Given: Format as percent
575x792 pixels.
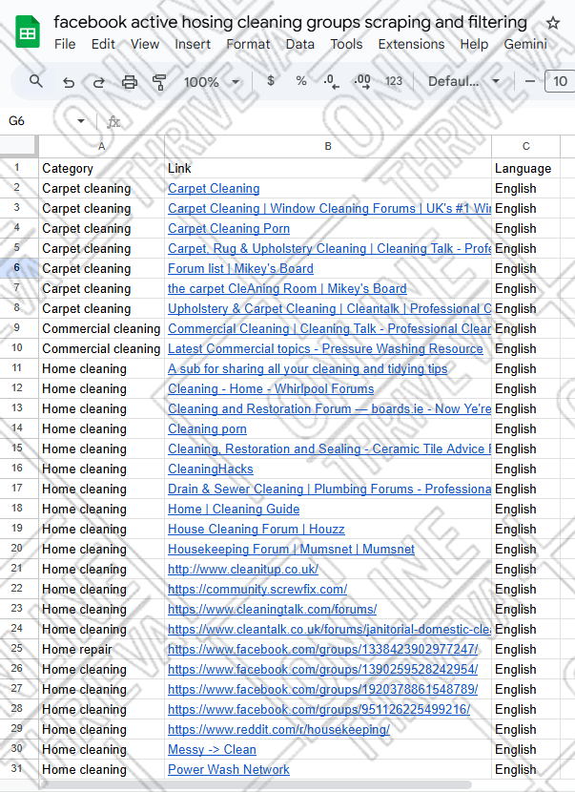Looking at the screenshot, I should (301, 81).
